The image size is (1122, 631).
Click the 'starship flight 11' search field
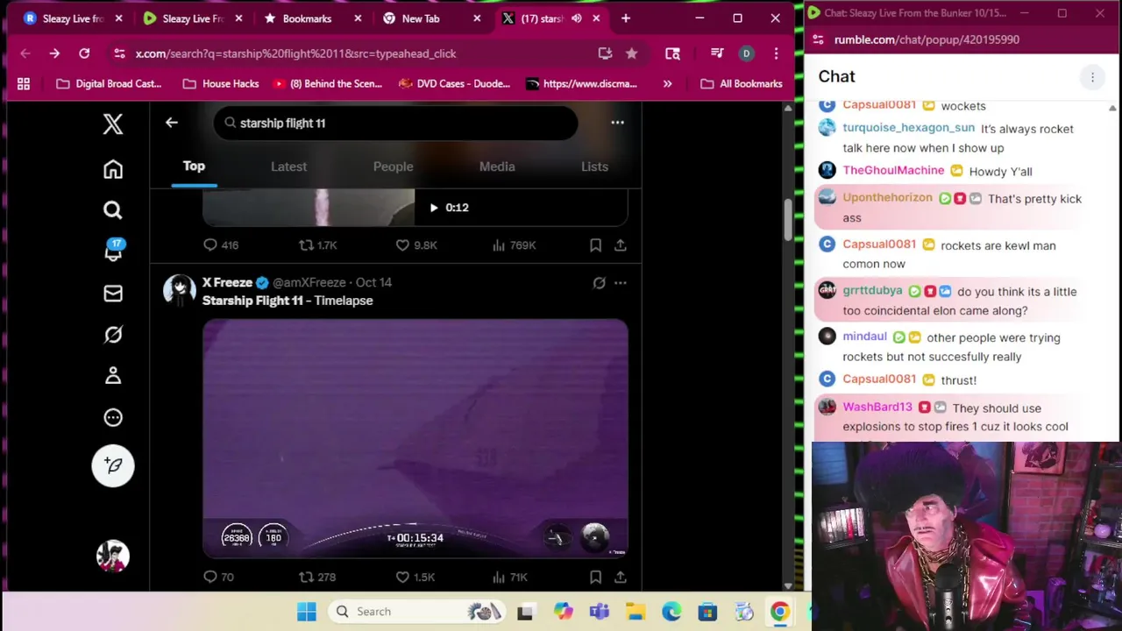pyautogui.click(x=395, y=124)
